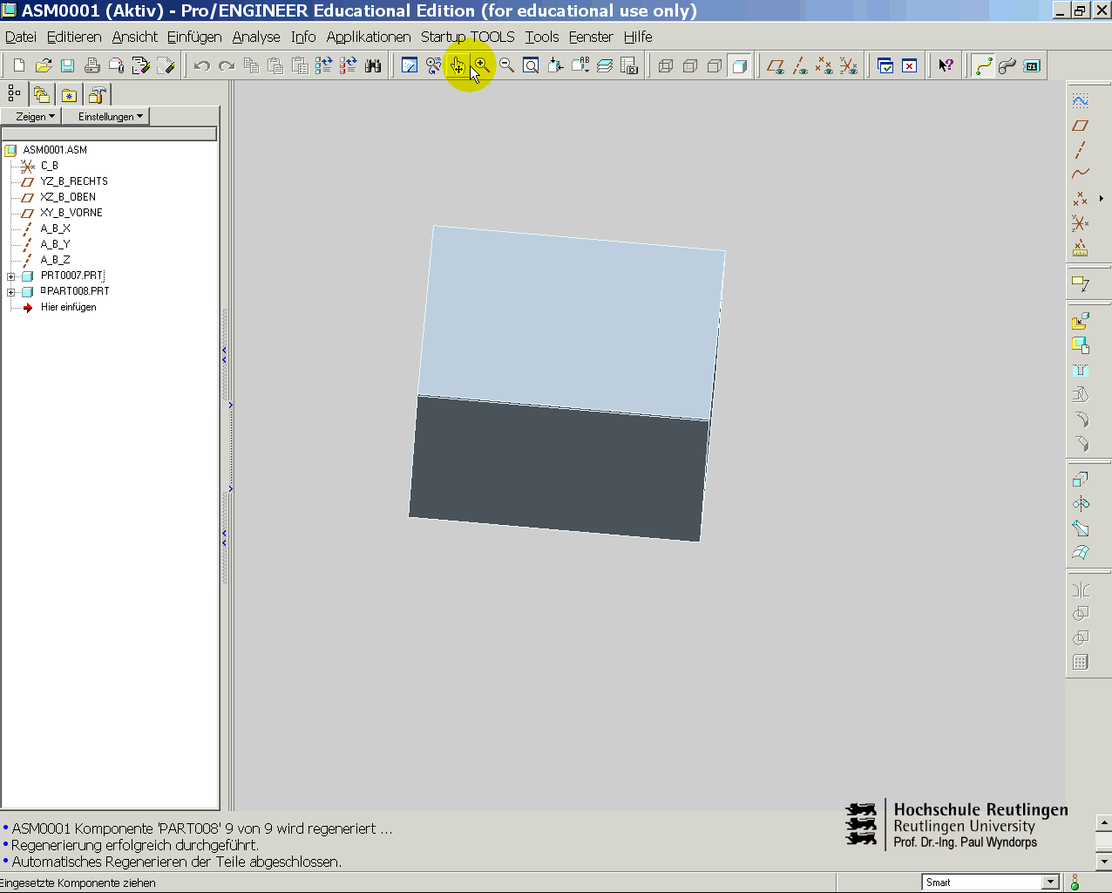Open the Einfügen menu
The height and width of the screenshot is (893, 1112).
(x=194, y=37)
